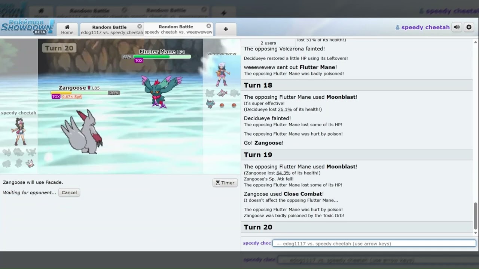
Task: Click the weeewewew name beside battlefield
Action: (x=222, y=54)
